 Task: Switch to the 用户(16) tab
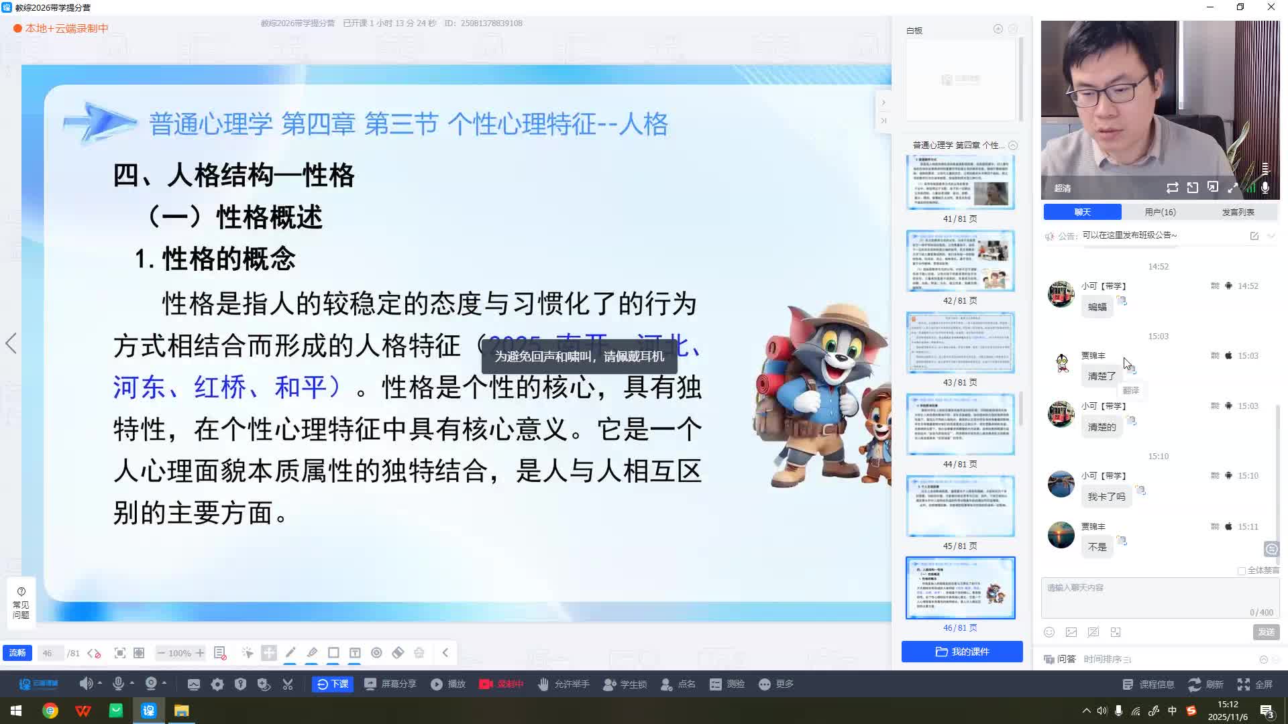coord(1160,212)
